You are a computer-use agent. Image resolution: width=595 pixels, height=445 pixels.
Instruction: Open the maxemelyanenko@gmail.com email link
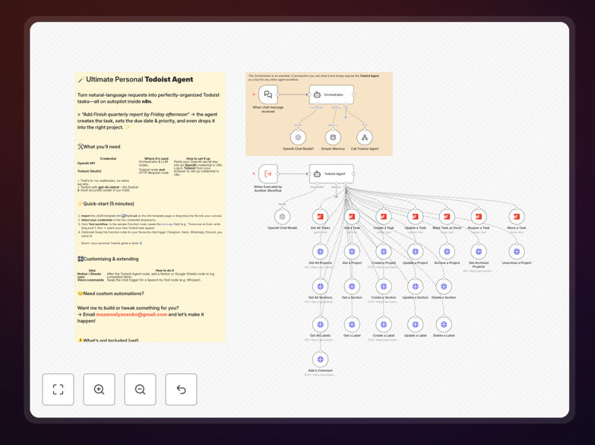click(131, 314)
